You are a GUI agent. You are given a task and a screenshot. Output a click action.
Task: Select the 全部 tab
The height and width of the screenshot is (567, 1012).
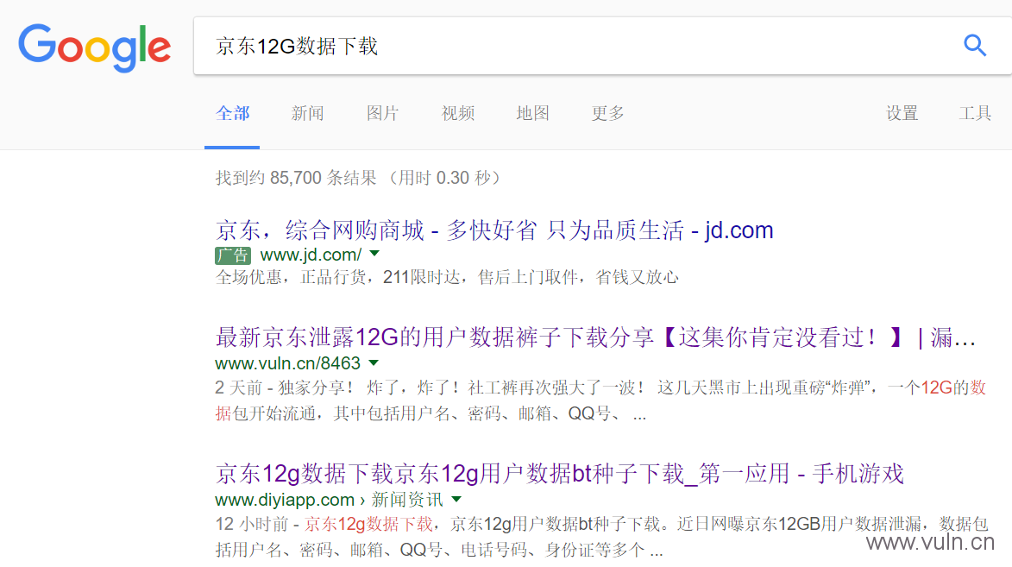pos(232,114)
